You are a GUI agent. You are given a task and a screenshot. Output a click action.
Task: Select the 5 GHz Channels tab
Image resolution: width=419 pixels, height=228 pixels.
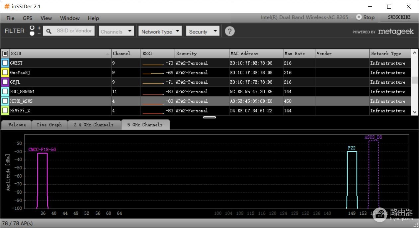click(x=145, y=125)
